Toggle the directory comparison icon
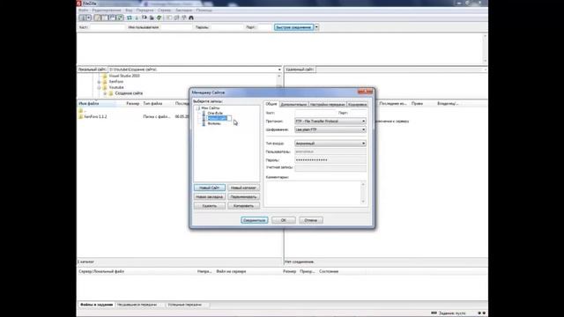The image size is (564, 317). click(x=176, y=18)
